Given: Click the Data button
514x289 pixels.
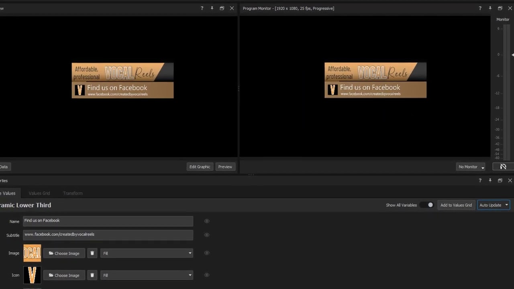Looking at the screenshot, I should [4, 167].
